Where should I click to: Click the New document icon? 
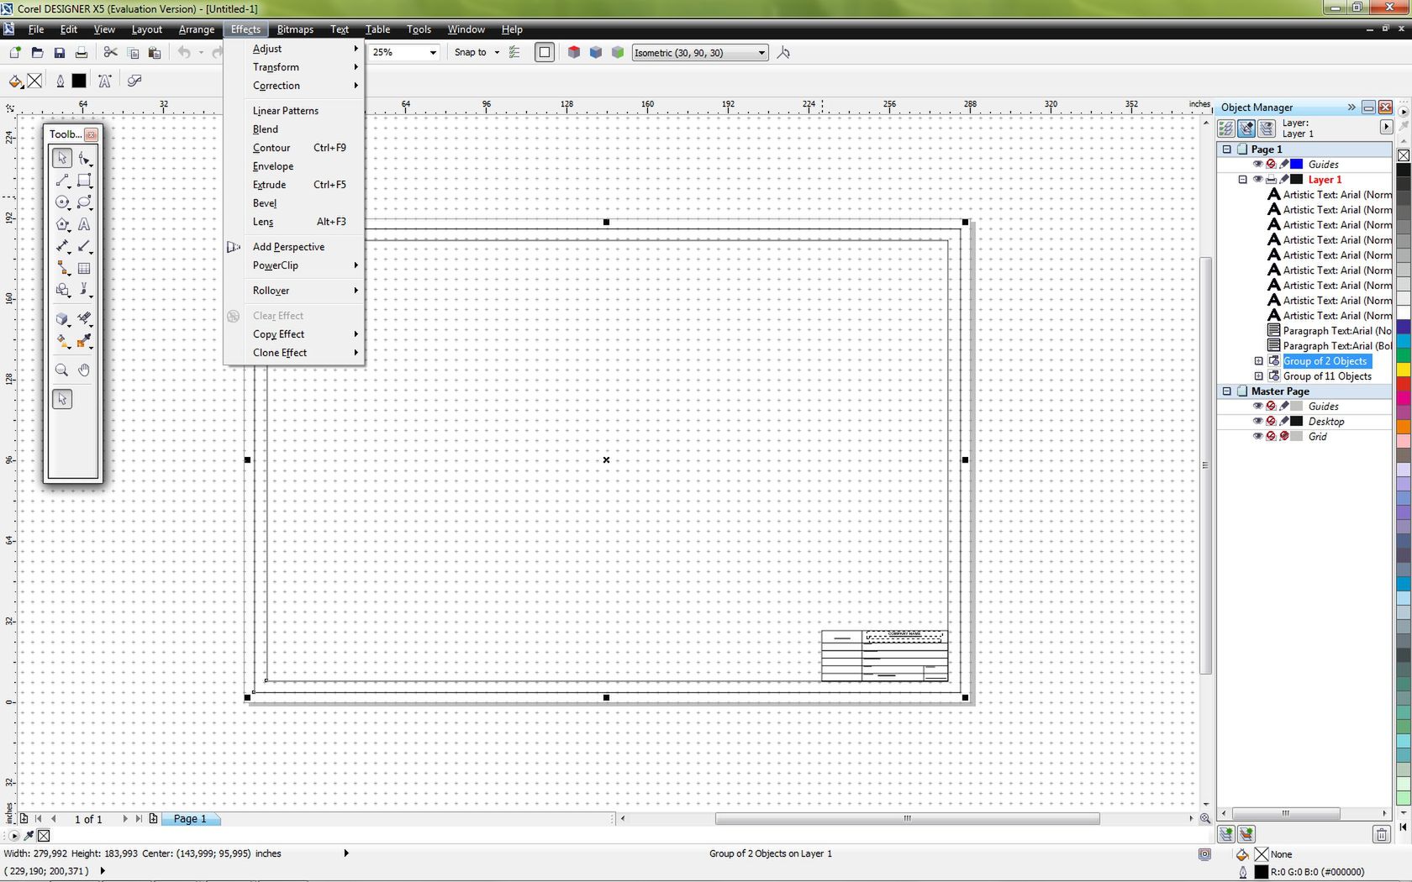(x=14, y=52)
